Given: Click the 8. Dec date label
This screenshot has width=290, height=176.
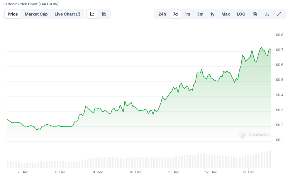Looking at the screenshot, I should click(60, 172).
